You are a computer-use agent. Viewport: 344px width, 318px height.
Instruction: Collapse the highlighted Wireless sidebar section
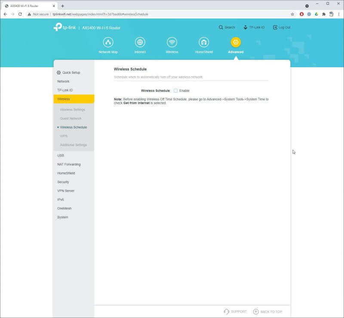[x=74, y=99]
